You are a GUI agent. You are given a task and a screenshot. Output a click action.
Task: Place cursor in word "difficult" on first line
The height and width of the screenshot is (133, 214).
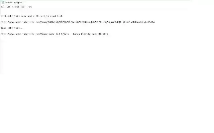tap(39, 16)
